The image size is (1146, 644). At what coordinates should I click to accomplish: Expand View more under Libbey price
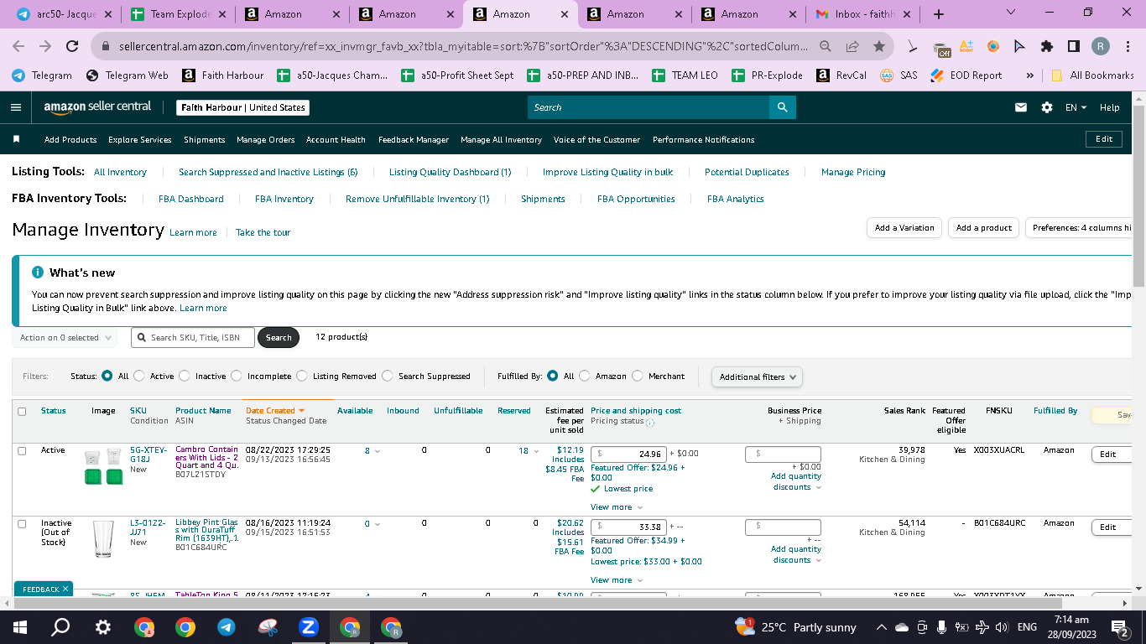(617, 580)
